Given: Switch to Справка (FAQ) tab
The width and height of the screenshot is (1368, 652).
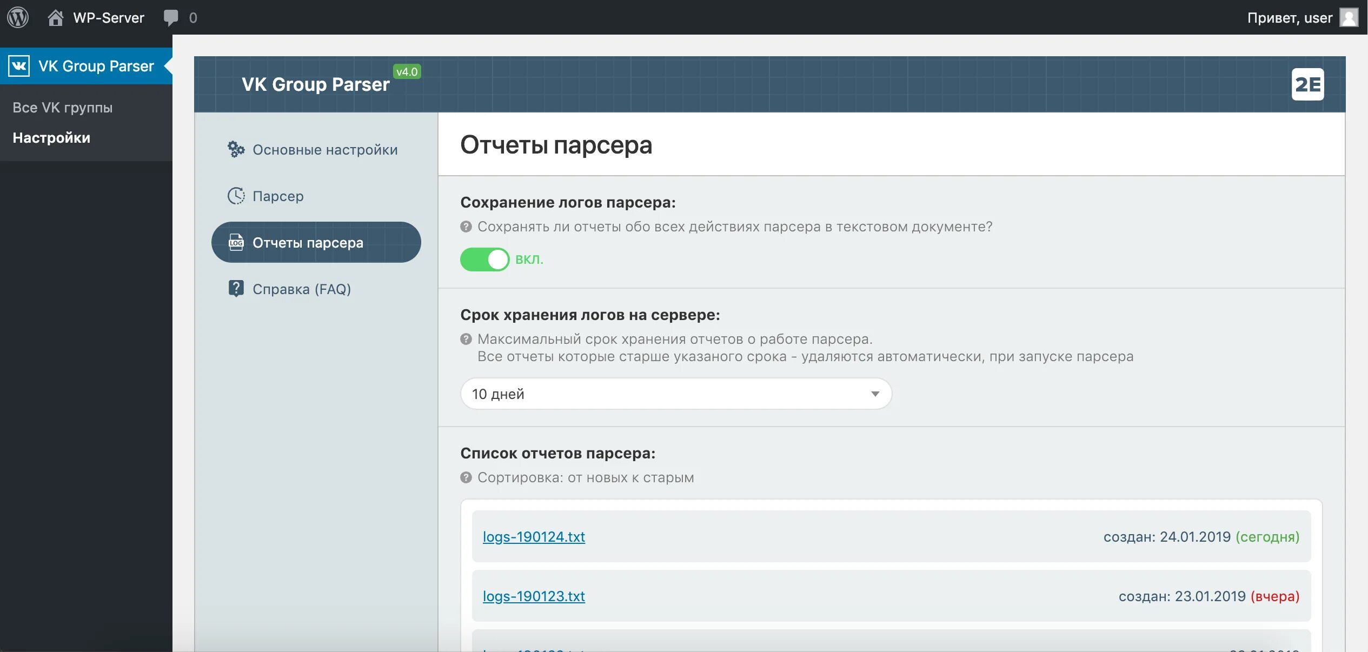Looking at the screenshot, I should tap(301, 289).
